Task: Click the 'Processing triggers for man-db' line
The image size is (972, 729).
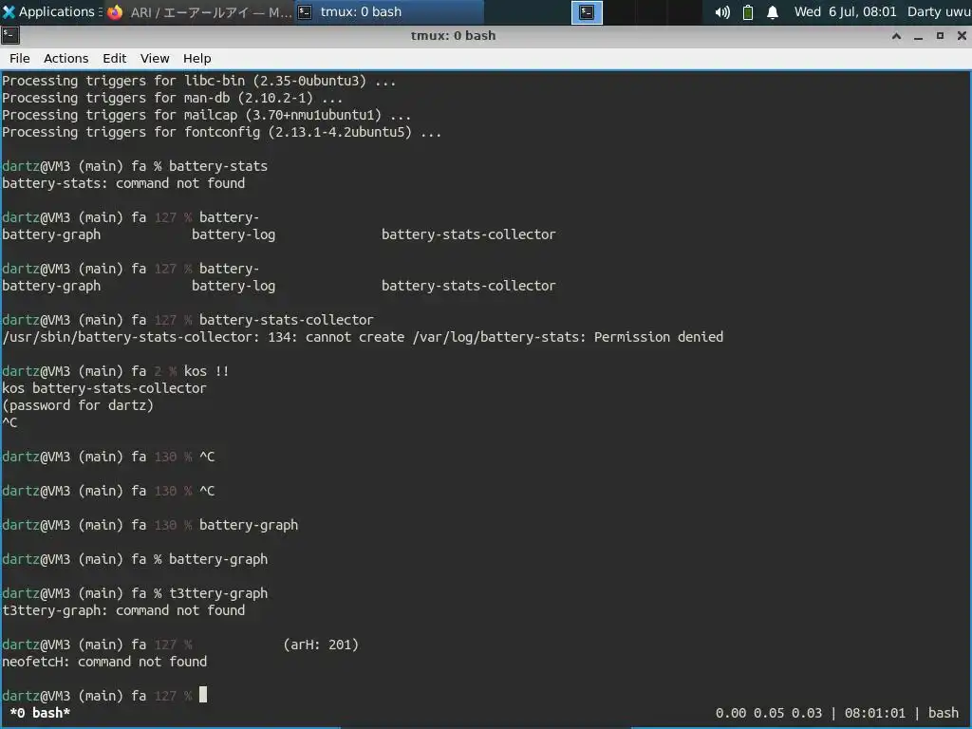Action: [x=173, y=98]
